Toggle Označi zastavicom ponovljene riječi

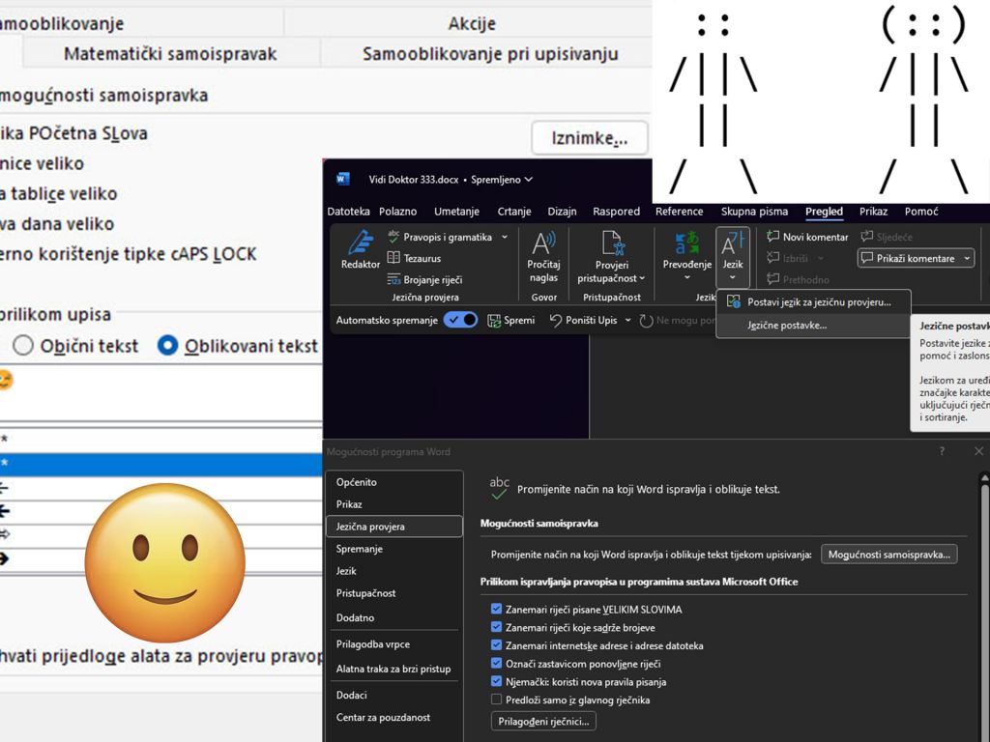[x=496, y=663]
